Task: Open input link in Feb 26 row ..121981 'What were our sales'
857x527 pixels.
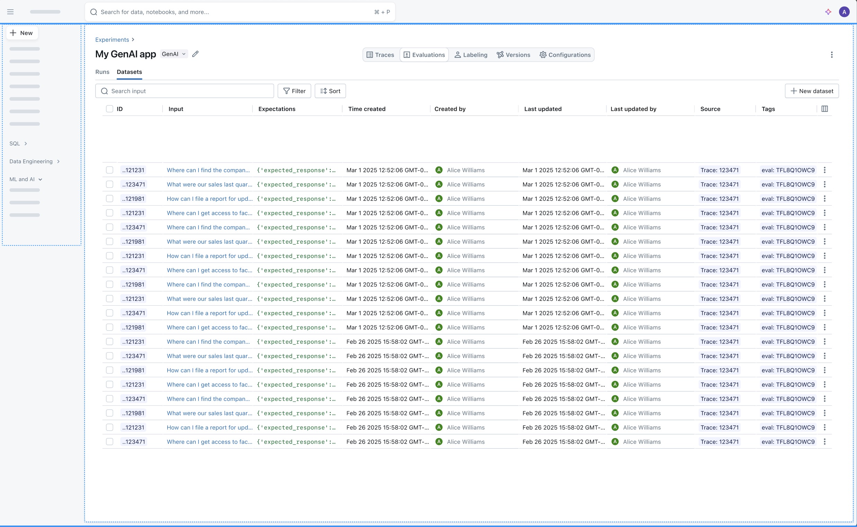Action: click(x=209, y=413)
